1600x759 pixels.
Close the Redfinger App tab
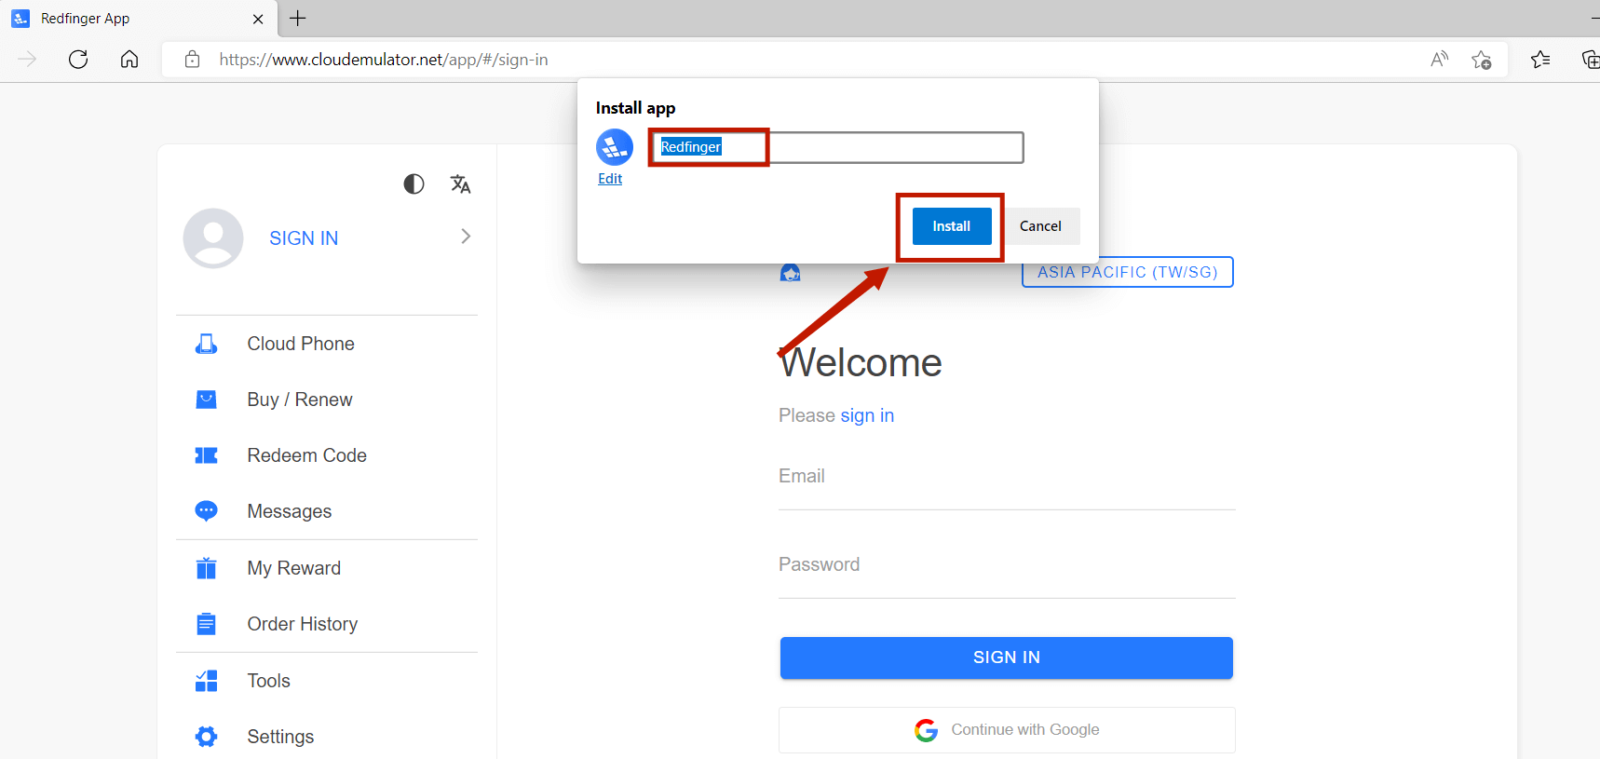point(258,19)
